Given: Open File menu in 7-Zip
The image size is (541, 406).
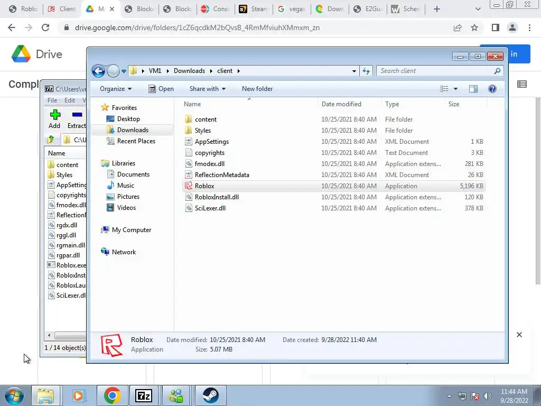Looking at the screenshot, I should [x=52, y=100].
